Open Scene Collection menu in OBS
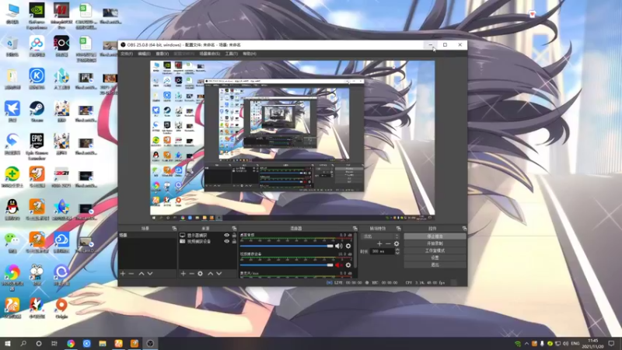This screenshot has width=622, height=350. (209, 54)
